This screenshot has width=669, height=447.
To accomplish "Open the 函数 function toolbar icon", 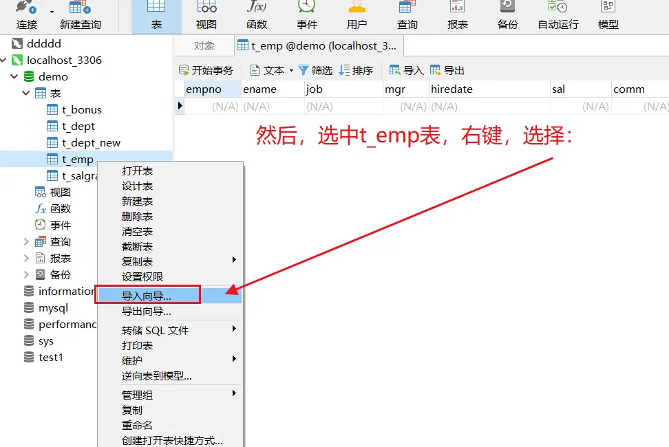I will tap(257, 15).
